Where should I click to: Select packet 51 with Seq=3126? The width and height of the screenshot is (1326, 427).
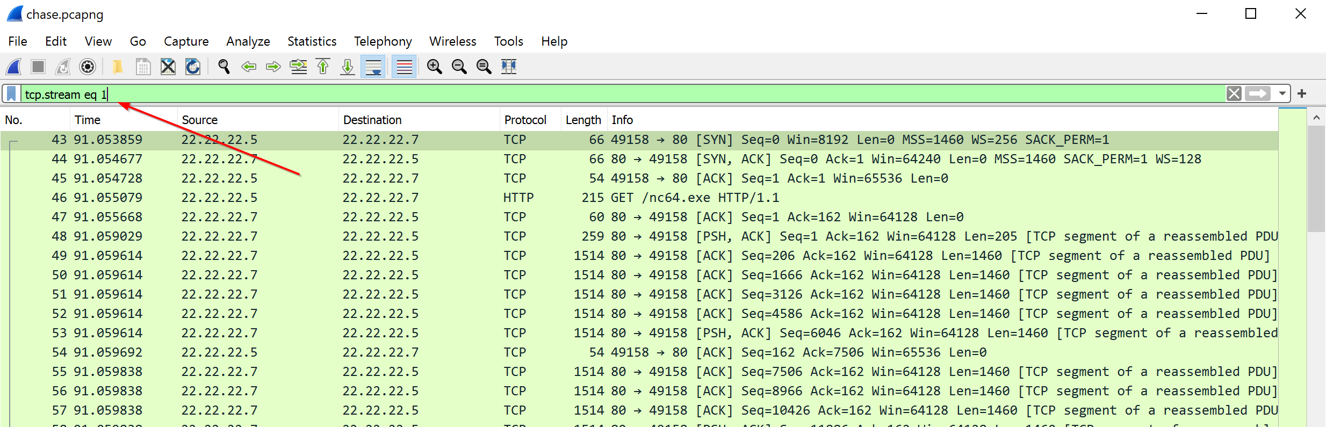639,294
